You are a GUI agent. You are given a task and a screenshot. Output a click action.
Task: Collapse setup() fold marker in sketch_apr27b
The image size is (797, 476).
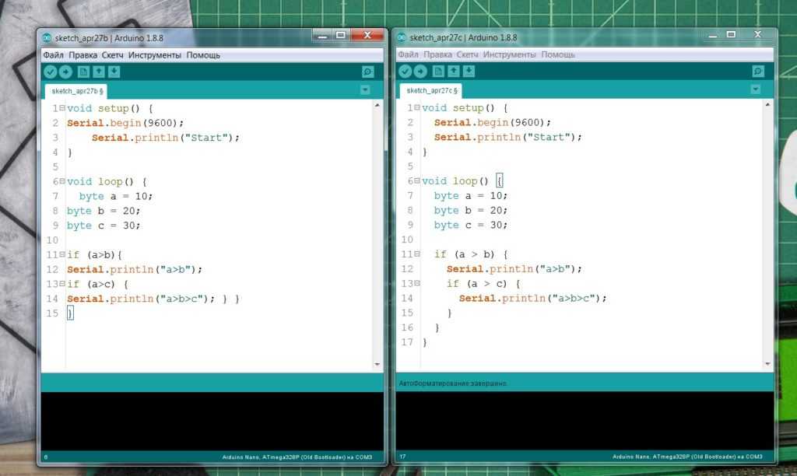coord(62,108)
